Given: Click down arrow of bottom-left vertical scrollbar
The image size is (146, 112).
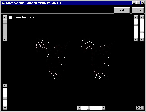Looking at the screenshot, I should pyautogui.click(x=5, y=108).
